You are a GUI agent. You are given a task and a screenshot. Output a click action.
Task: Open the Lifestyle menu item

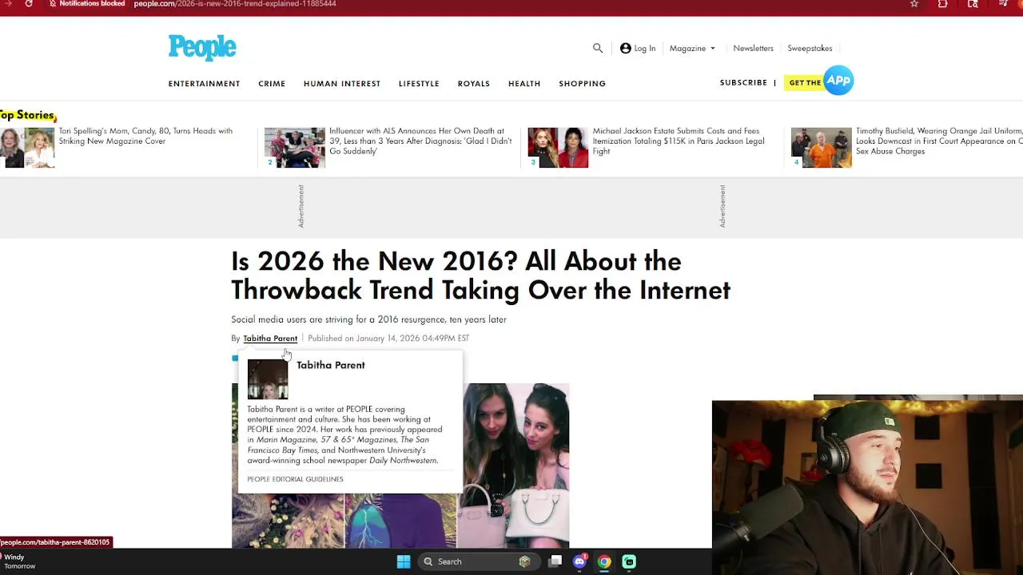tap(419, 83)
